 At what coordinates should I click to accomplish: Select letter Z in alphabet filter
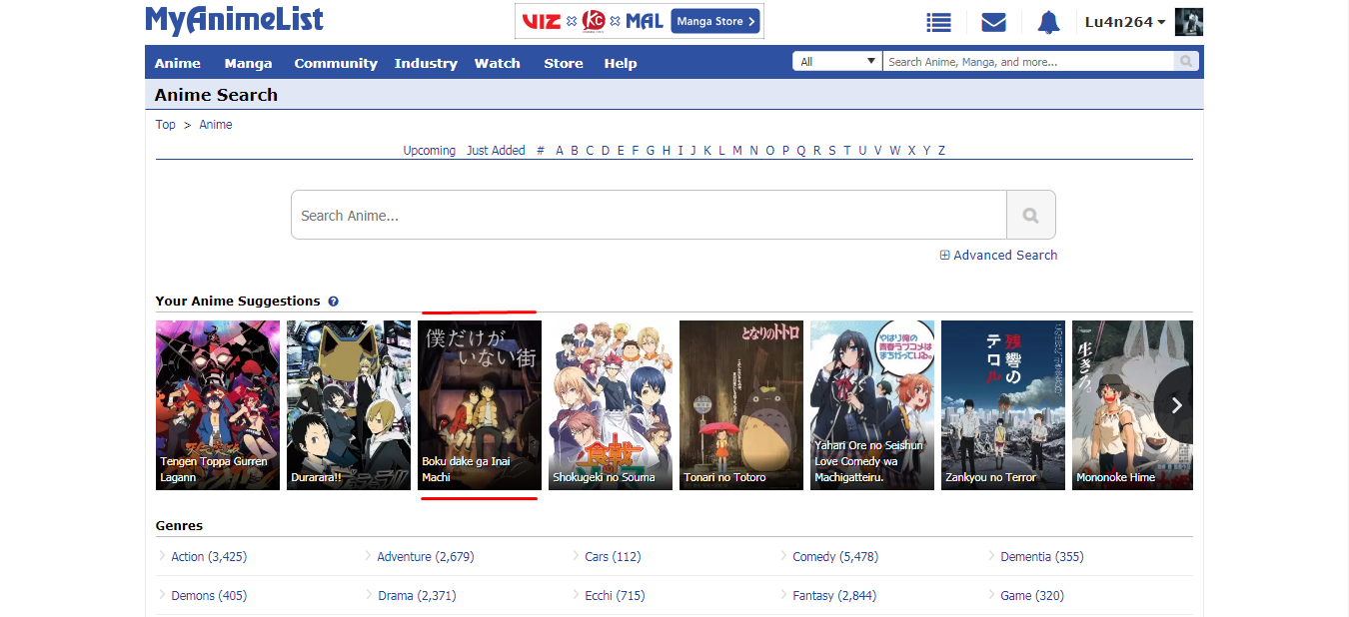[941, 151]
